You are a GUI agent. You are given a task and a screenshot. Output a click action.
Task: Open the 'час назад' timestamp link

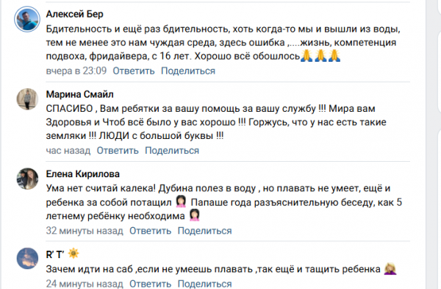[68, 151]
